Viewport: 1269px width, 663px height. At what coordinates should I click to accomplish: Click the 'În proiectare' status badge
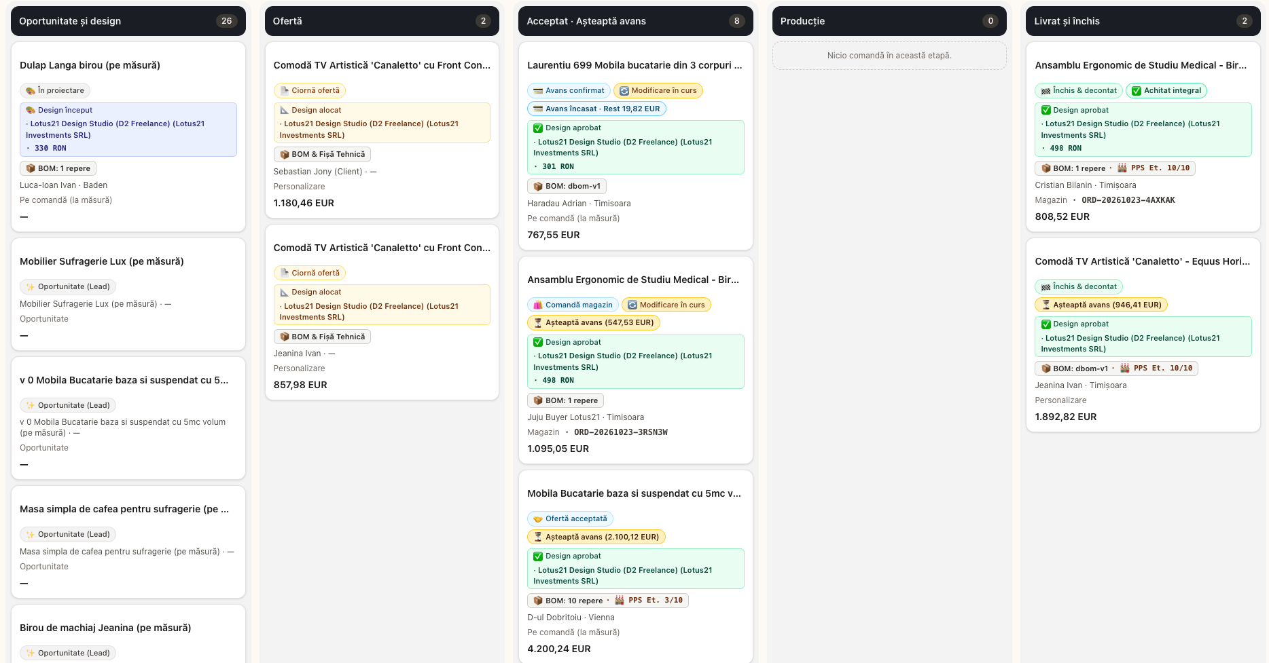pyautogui.click(x=55, y=90)
